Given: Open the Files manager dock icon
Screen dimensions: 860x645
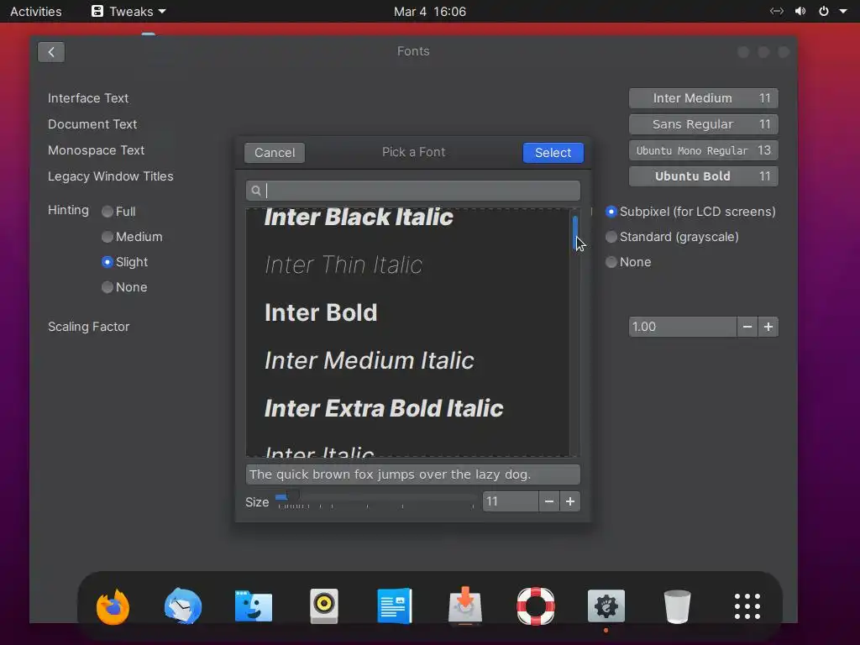Looking at the screenshot, I should pos(254,606).
